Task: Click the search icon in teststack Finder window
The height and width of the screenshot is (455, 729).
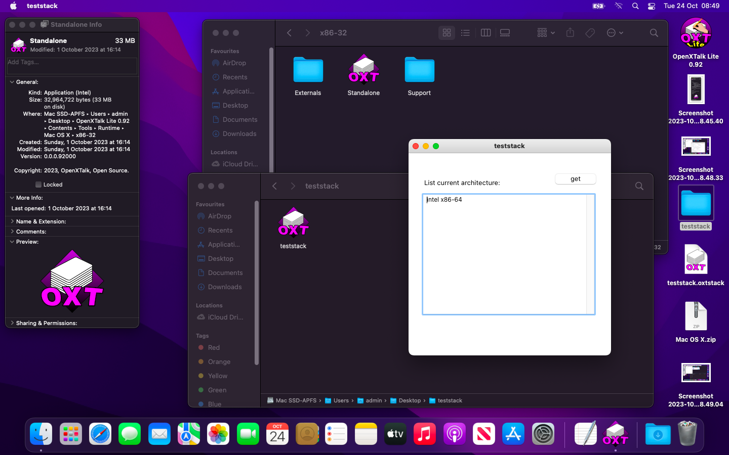Action: click(x=639, y=186)
